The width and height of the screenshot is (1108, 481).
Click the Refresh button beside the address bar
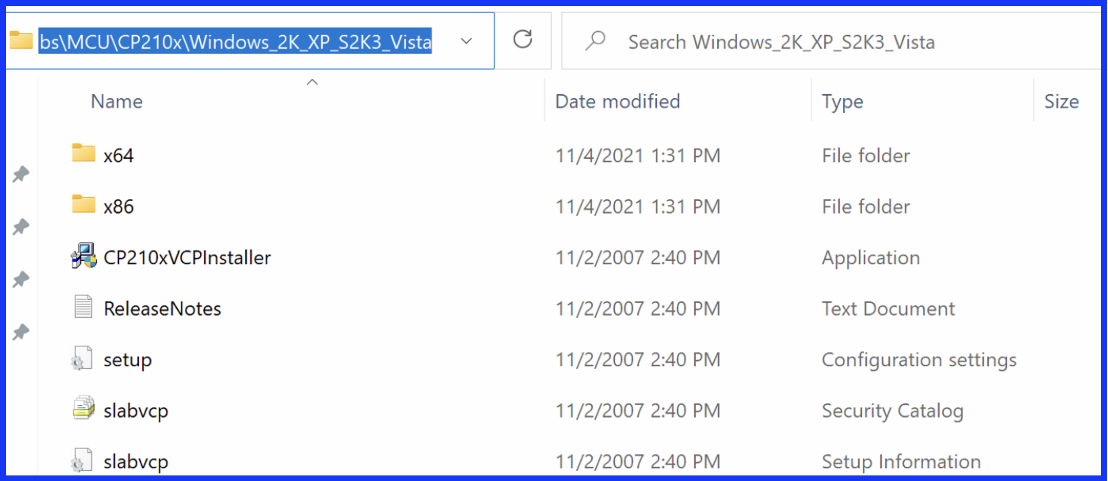(523, 40)
